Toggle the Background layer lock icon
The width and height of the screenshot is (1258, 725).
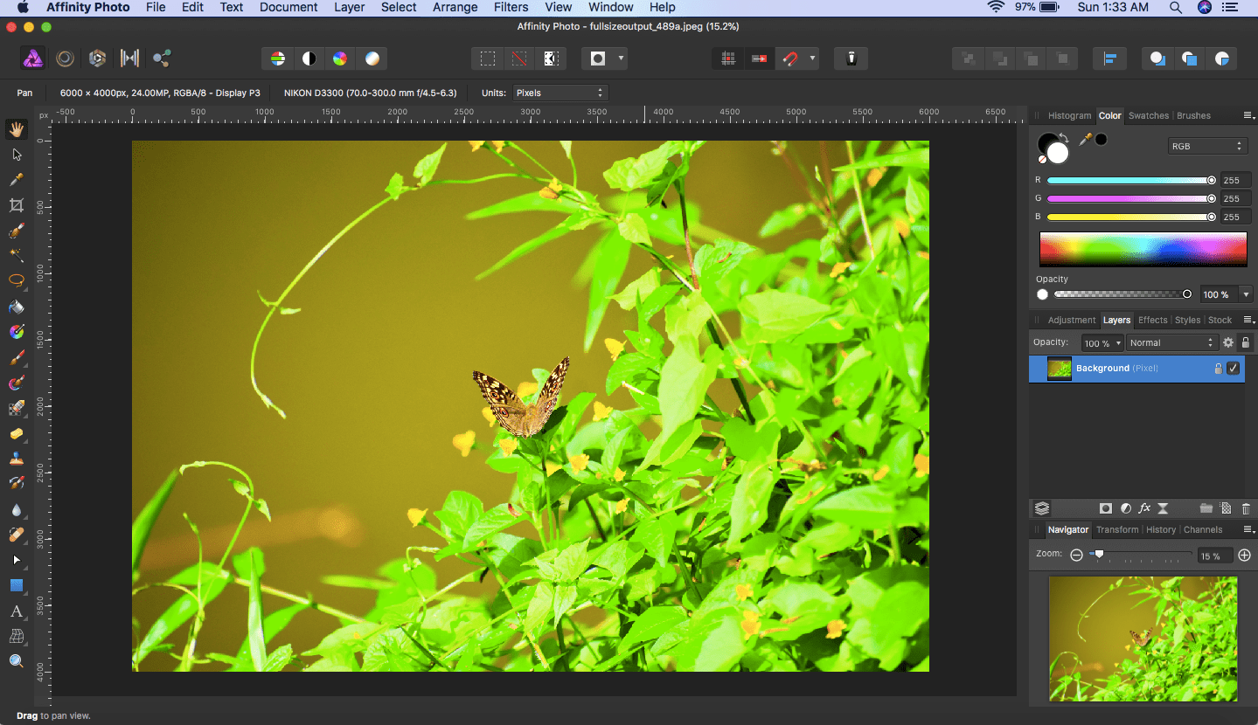[1218, 369]
